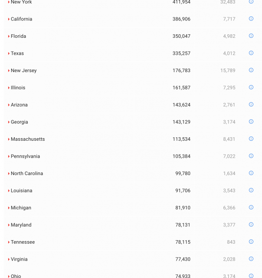Click the Texas state label
This screenshot has width=262, height=278.
17,53
